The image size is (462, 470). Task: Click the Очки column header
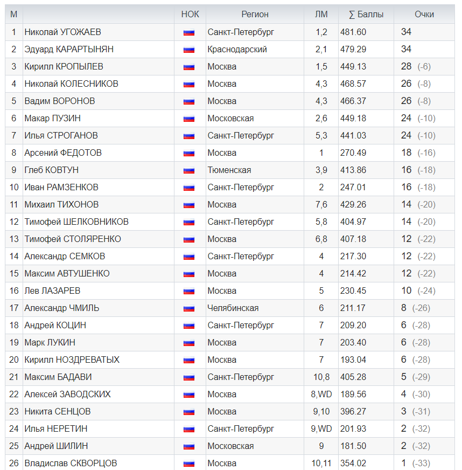click(x=424, y=15)
